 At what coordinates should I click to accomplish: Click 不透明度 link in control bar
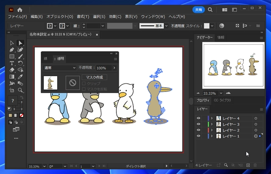178,26
